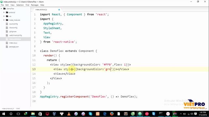Click the 'DemoFlex' class name on line 9

[57, 51]
